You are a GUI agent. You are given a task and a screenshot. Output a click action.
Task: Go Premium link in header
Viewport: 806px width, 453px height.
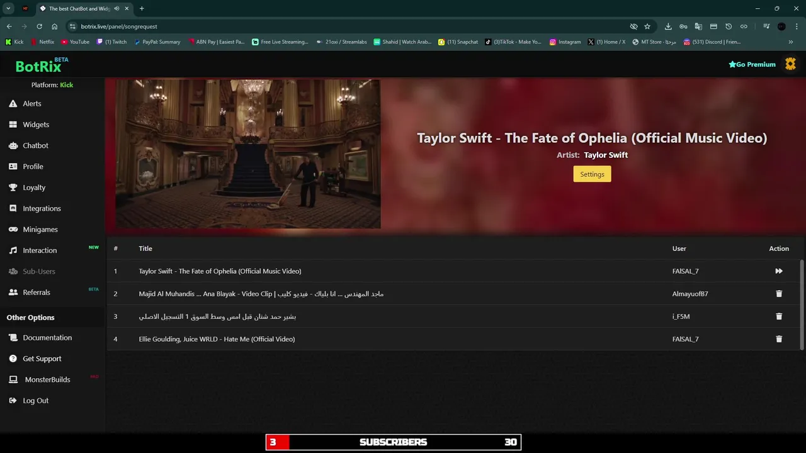click(x=752, y=64)
